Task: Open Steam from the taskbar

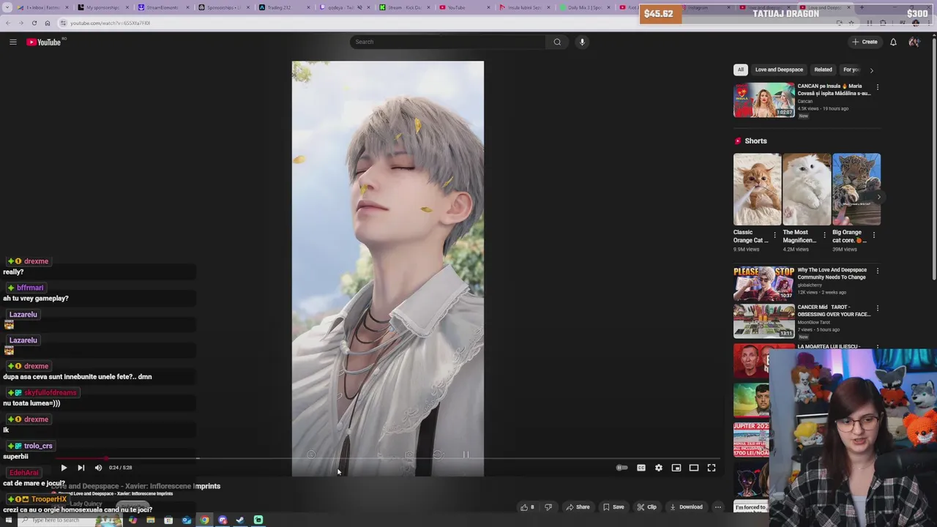Action: (240, 520)
